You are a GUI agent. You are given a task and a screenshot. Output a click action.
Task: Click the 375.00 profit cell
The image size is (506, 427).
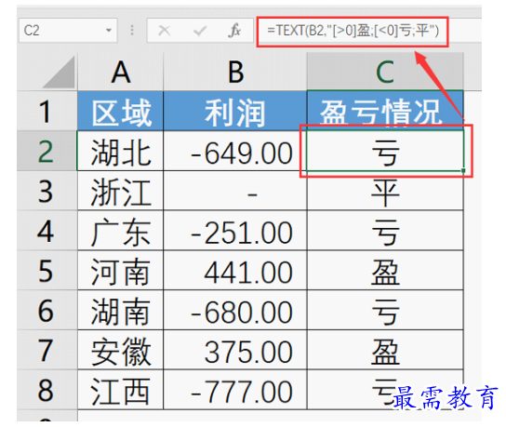[x=235, y=350]
